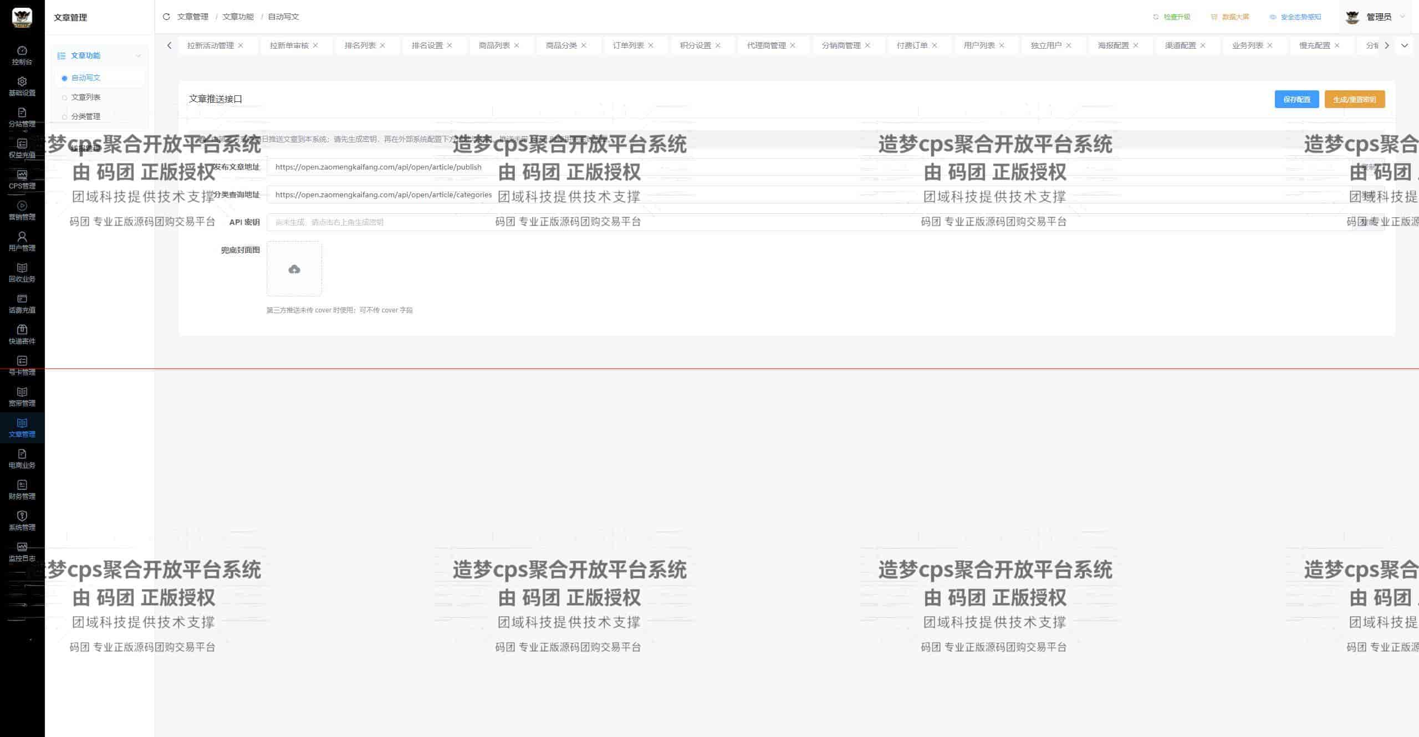Close the 拉新活动管理 tab
Viewport: 1419px width, 737px height.
pyautogui.click(x=241, y=45)
